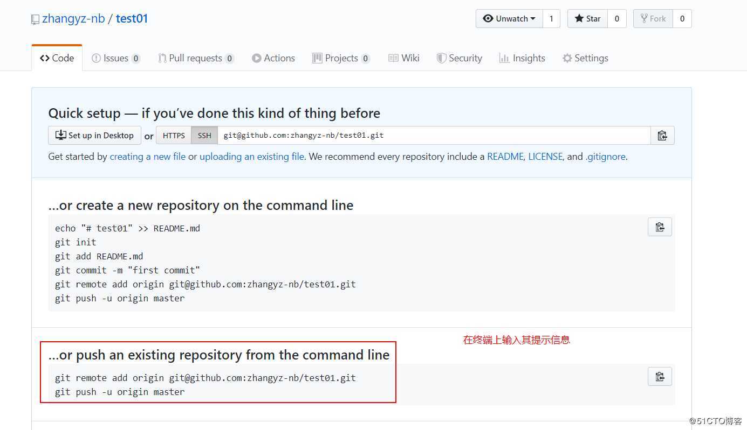This screenshot has width=747, height=430.
Task: Click the repository book icon beside zhangyz-nb
Action: tap(36, 19)
